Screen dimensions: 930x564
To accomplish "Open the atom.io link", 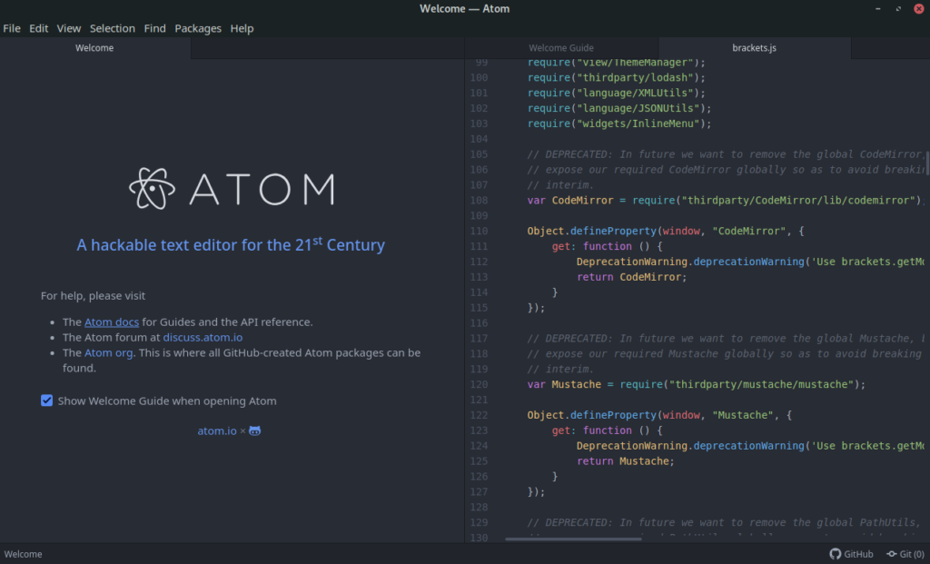I will (x=217, y=430).
